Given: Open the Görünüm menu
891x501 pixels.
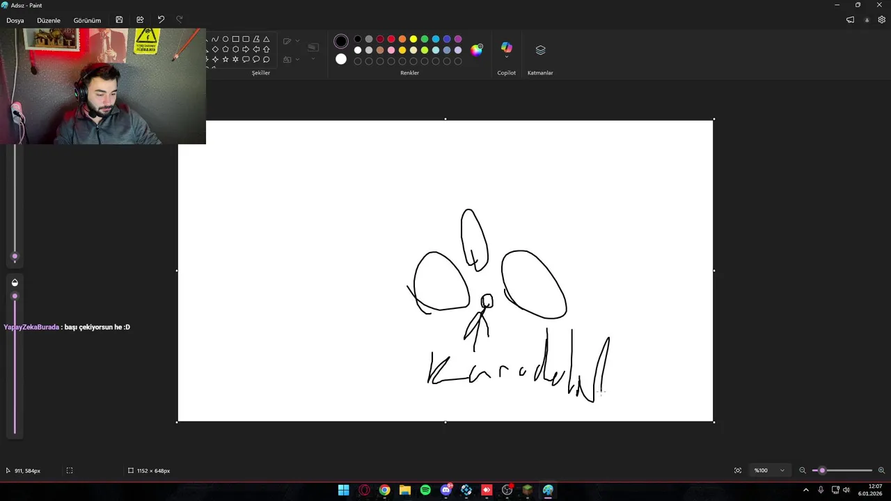Looking at the screenshot, I should click(87, 20).
